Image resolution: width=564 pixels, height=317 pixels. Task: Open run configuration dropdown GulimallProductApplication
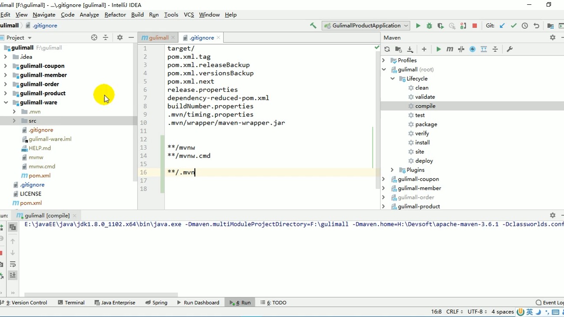click(x=366, y=26)
